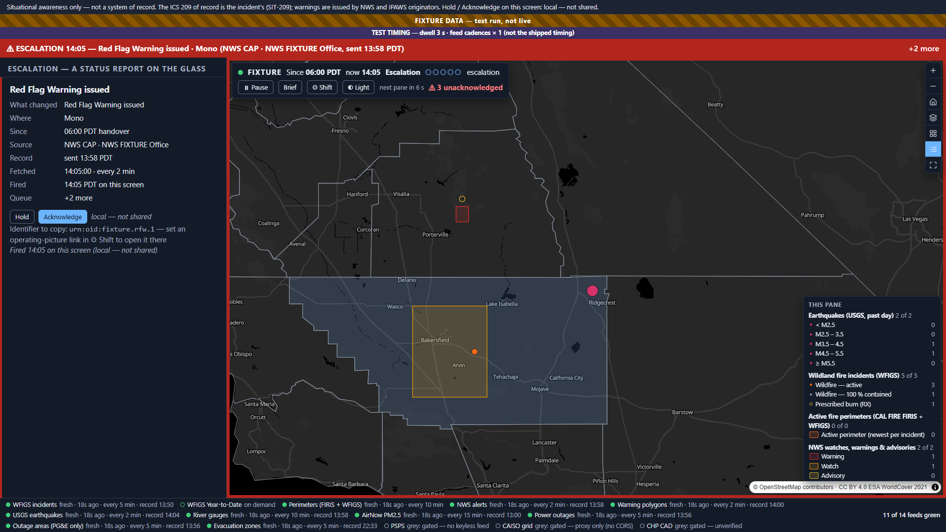Click the magenta earthquake marker near Ridgecrest
This screenshot has height=532, width=946.
[592, 291]
